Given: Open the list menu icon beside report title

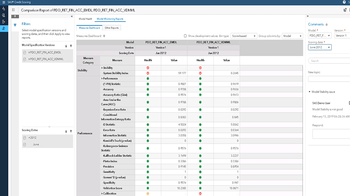Looking at the screenshot, I should point(13,10).
